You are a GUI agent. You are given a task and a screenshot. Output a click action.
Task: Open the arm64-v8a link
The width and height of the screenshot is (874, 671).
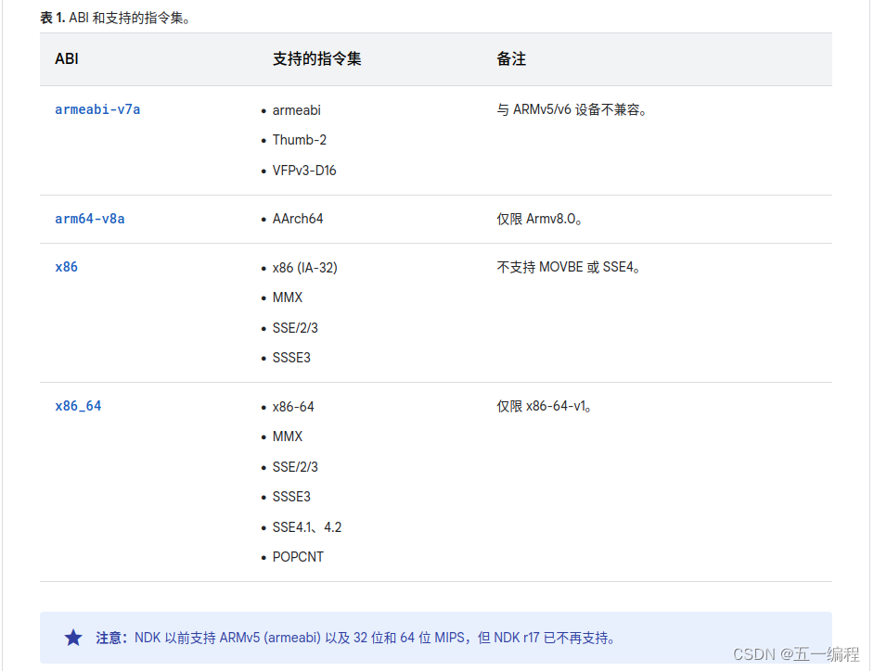click(x=89, y=219)
